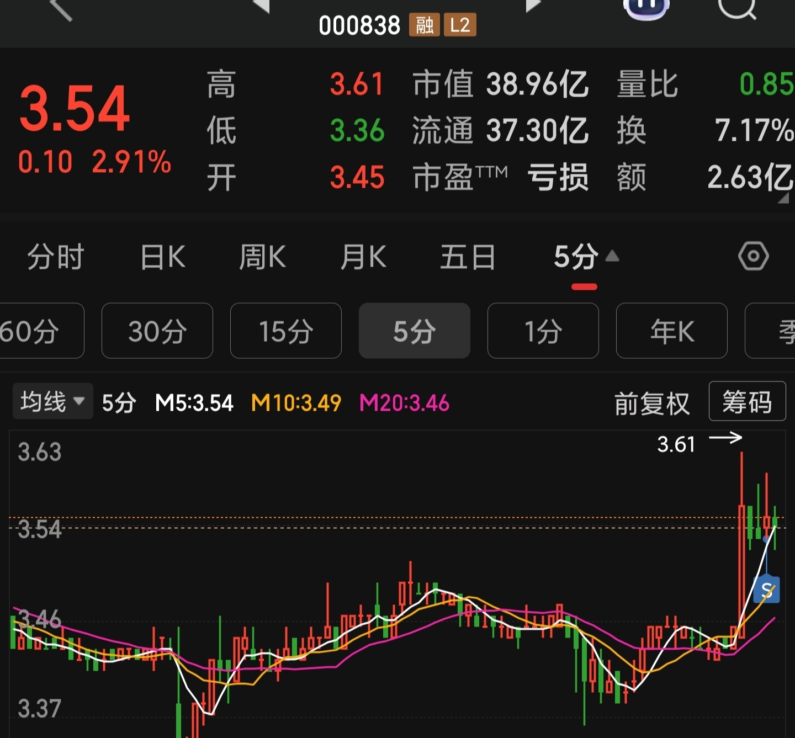This screenshot has width=795, height=738.
Task: Tap M5:3.54 moving average label
Action: pyautogui.click(x=194, y=403)
